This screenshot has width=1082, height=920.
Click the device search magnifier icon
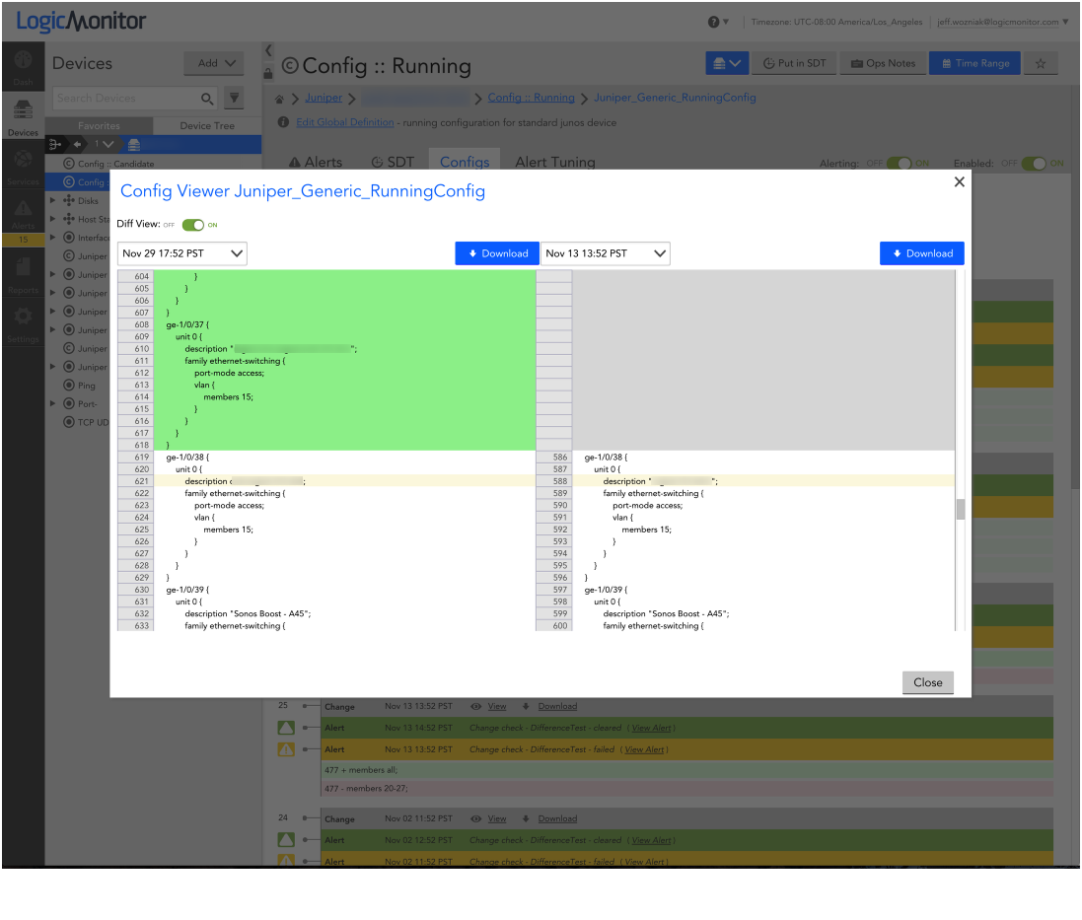[207, 98]
